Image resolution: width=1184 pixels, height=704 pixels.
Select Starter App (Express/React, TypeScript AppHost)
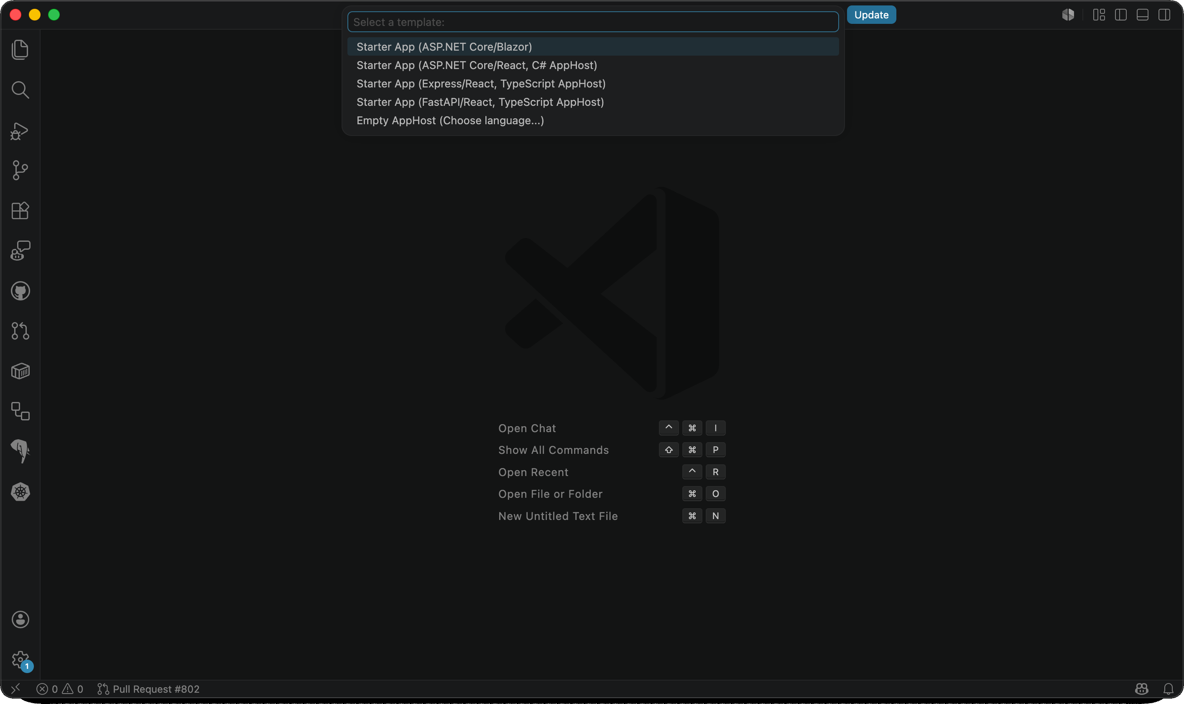click(x=593, y=84)
